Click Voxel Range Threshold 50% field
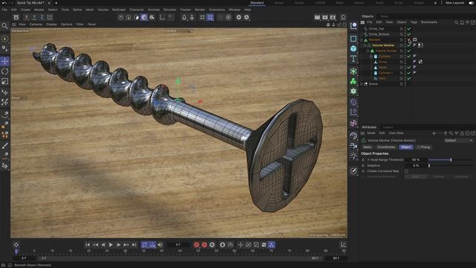This screenshot has width=476, height=268. 416,160
